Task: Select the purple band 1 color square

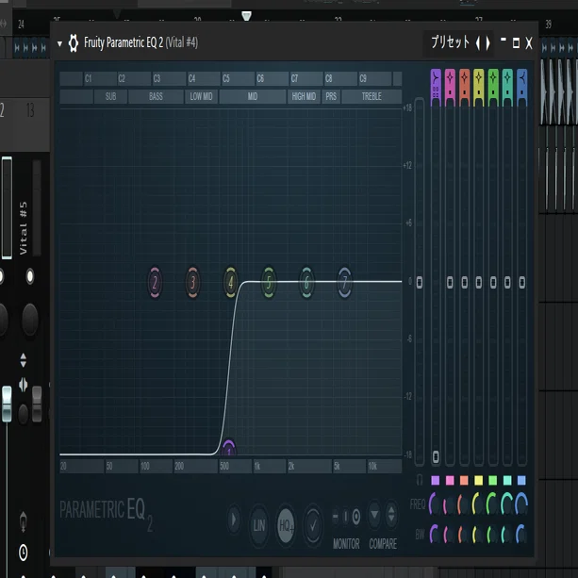Action: click(x=436, y=480)
